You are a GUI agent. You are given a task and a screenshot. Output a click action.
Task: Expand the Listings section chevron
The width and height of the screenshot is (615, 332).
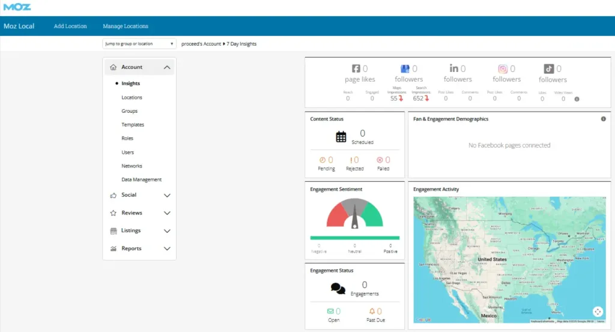(x=167, y=231)
